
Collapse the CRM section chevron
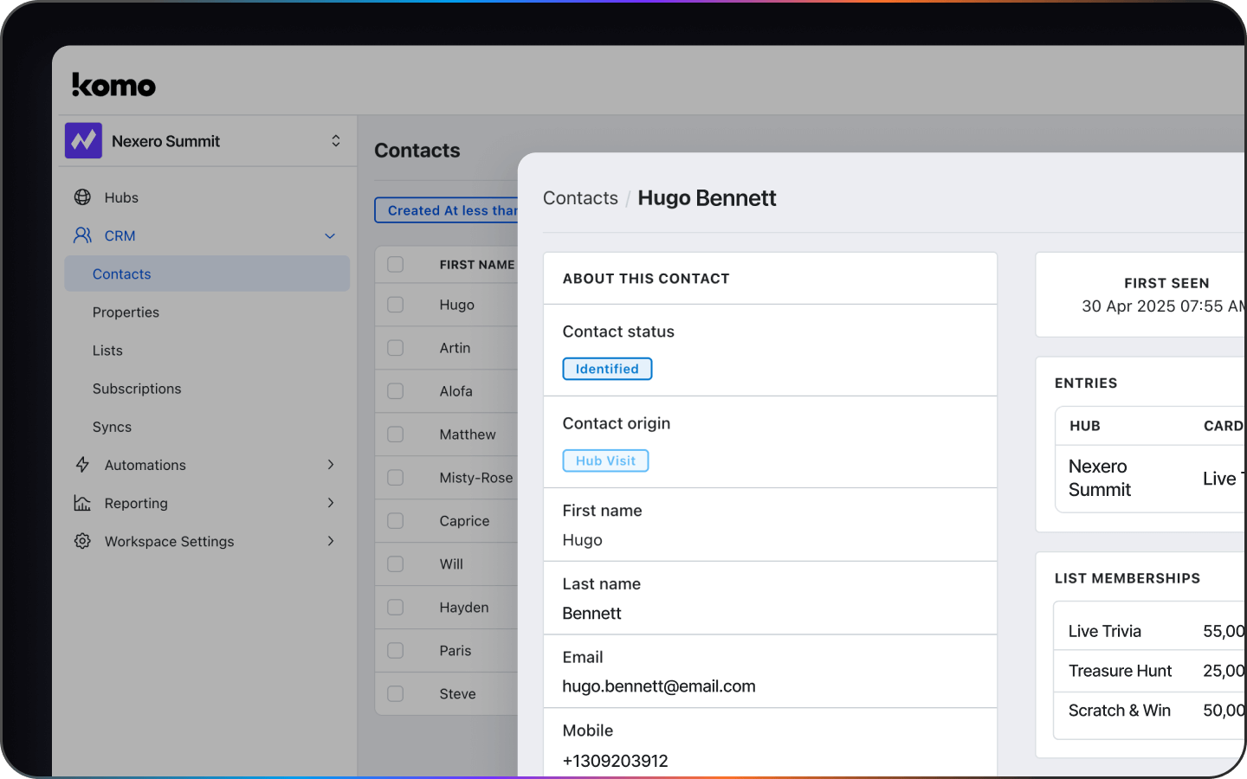[330, 235]
